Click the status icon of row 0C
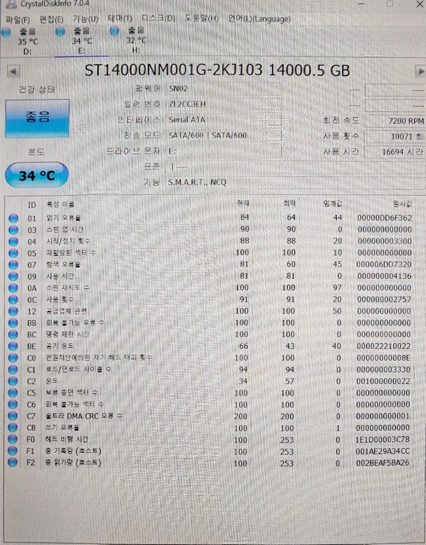This screenshot has width=426, height=545. [x=13, y=300]
